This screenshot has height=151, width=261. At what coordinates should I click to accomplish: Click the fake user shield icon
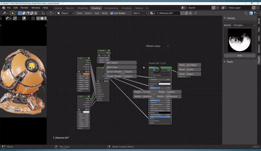pos(182,13)
